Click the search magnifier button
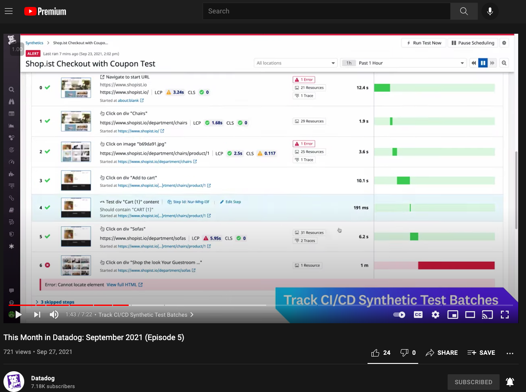Screen dimensions: 526x392 (x=464, y=11)
